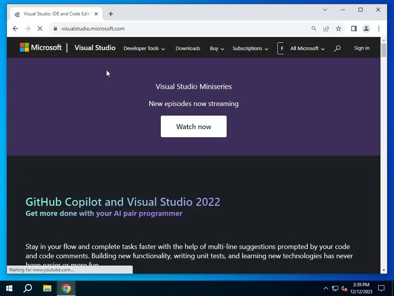Open Windows taskbar search
This screenshot has height=296, width=394.
click(28, 288)
